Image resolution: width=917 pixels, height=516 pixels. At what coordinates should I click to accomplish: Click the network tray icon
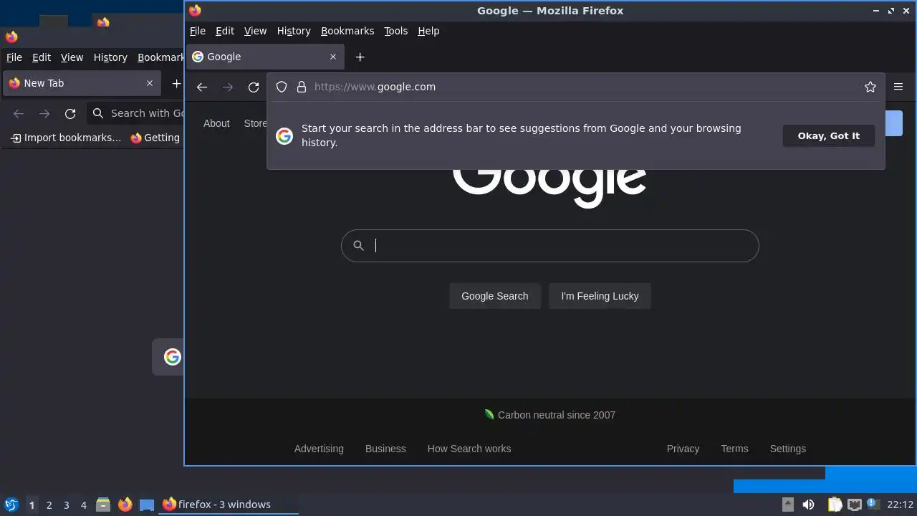coord(854,505)
